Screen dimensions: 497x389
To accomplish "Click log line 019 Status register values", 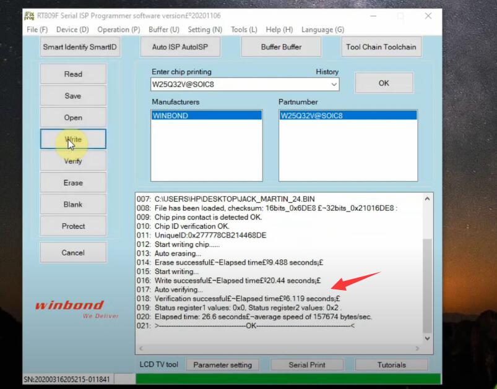I will (248, 308).
